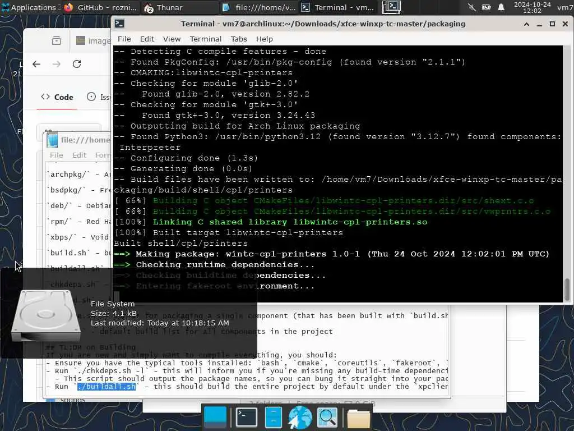Launch the web browser globe icon in the dock

point(300,418)
